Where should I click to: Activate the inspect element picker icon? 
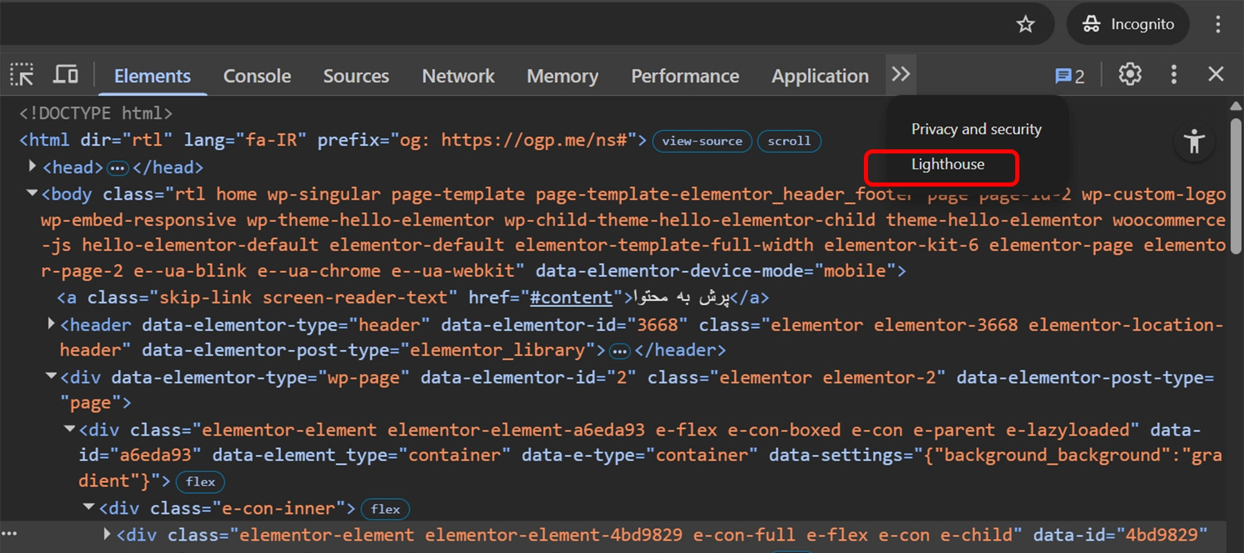[22, 75]
